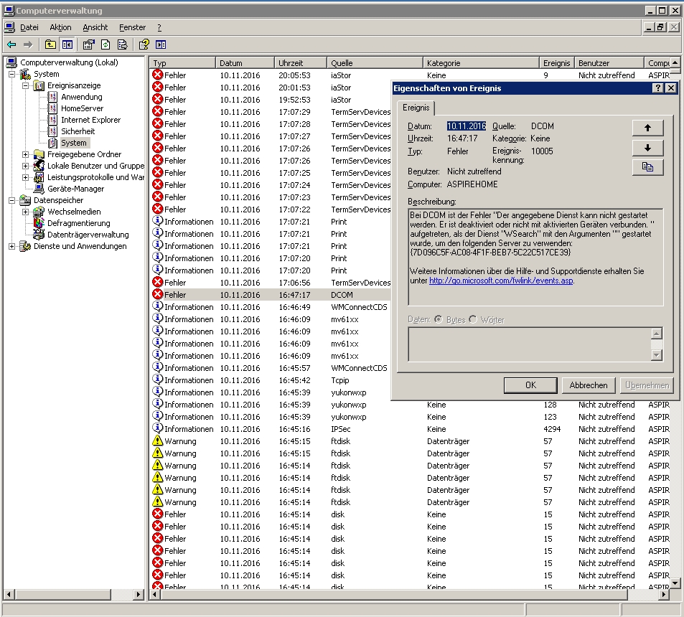The image size is (684, 617).
Task: Click the Back arrow in toolbar
Action: pos(11,44)
